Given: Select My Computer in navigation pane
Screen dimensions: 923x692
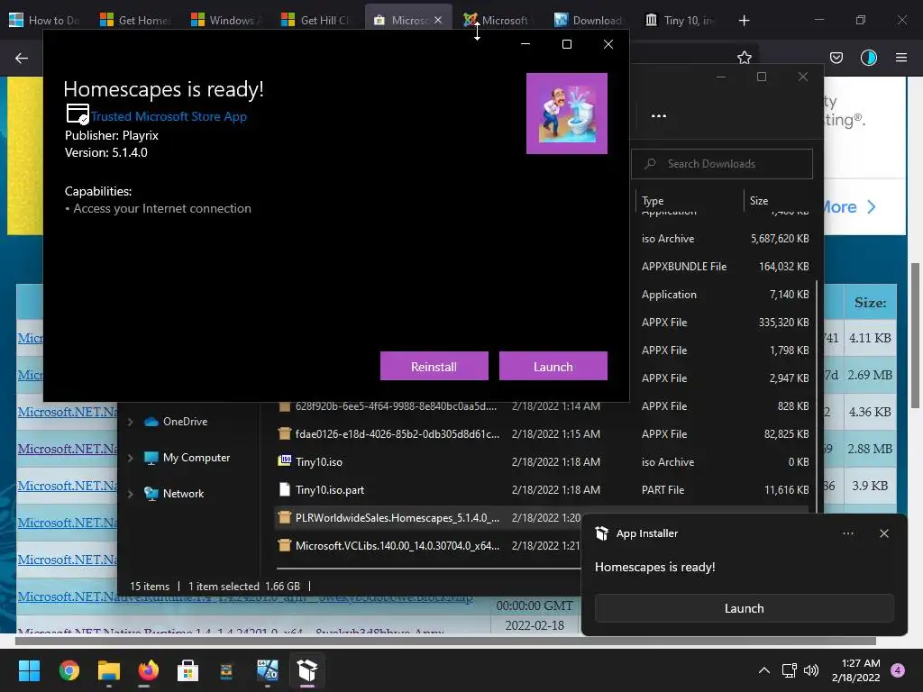Looking at the screenshot, I should point(196,457).
